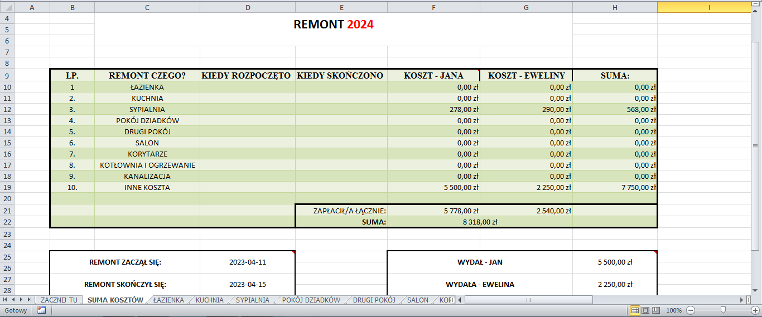The width and height of the screenshot is (762, 317).
Task: Click the 100% zoom level button
Action: click(674, 310)
